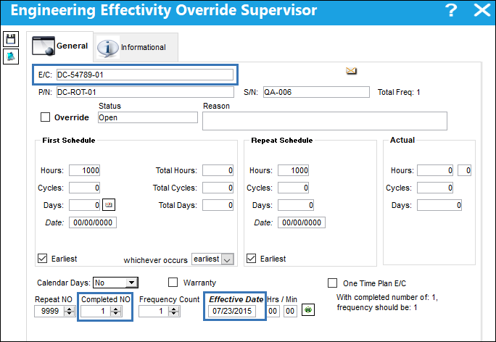Click the Hrs field after Effective Date
Image resolution: width=496 pixels, height=342 pixels.
273,311
